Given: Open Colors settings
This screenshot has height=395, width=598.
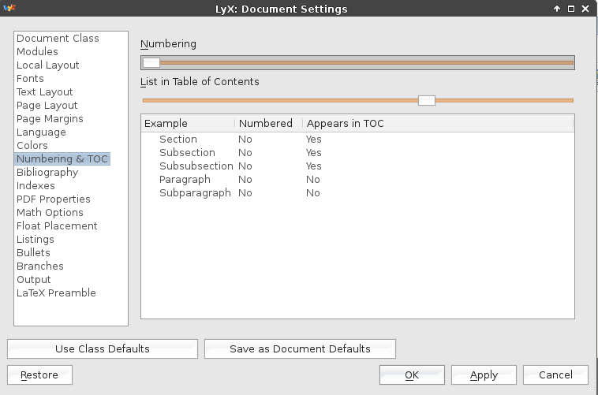Looking at the screenshot, I should [x=32, y=145].
